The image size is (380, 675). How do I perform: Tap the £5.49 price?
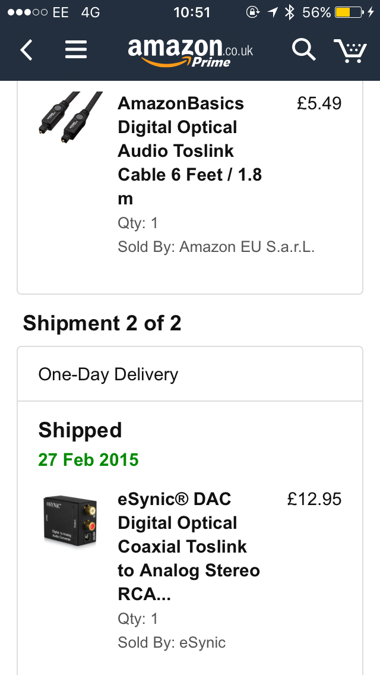319,103
